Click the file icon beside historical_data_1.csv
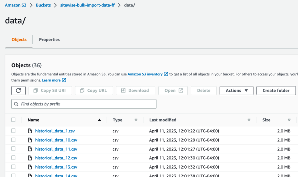The image size is (298, 177). [x=30, y=131]
